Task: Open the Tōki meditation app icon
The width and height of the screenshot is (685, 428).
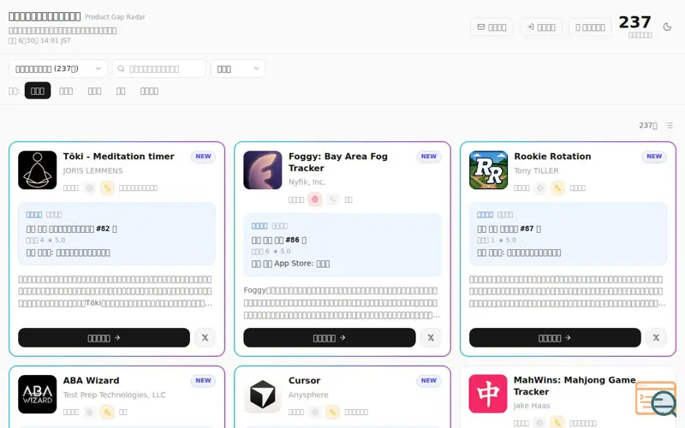Action: [x=37, y=169]
